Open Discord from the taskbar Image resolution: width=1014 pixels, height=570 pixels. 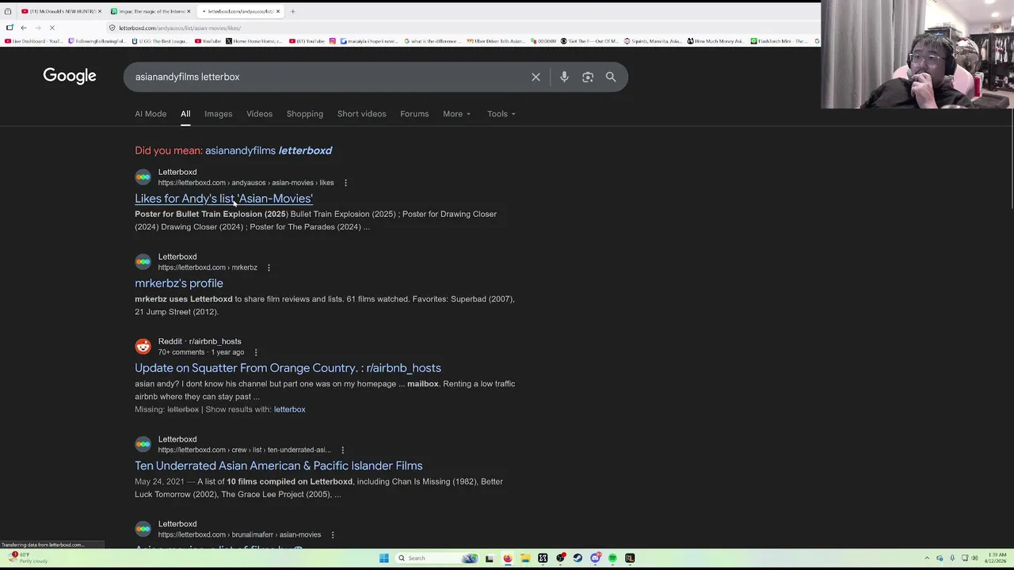(x=595, y=558)
